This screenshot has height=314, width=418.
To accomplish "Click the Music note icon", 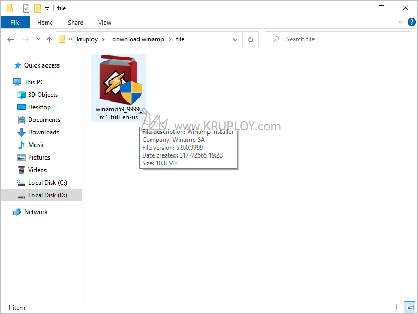I will click(21, 145).
